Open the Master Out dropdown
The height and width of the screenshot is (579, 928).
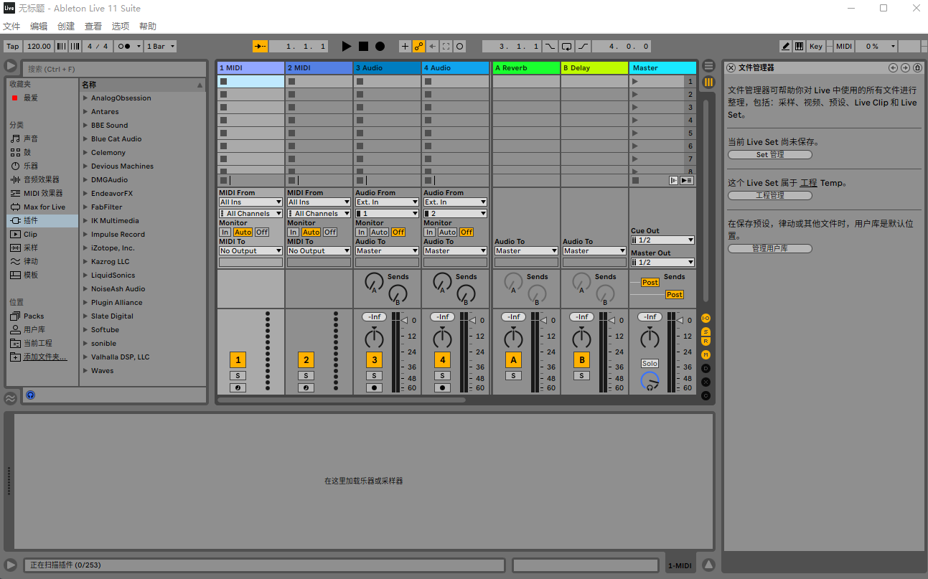pos(662,263)
